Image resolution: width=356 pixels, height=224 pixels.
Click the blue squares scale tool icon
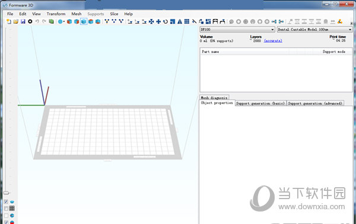coord(173,21)
